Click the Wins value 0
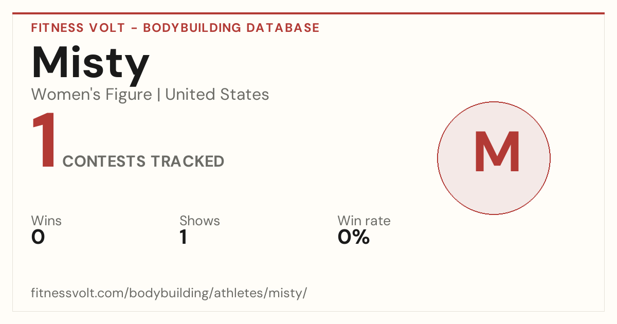The height and width of the screenshot is (324, 617). [x=38, y=238]
